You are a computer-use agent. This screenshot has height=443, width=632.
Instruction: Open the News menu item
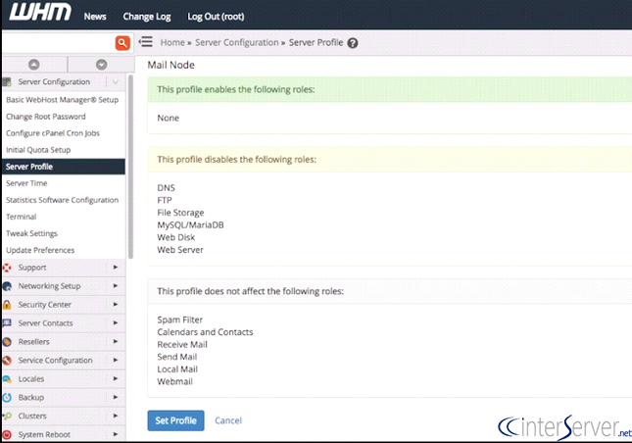coord(95,17)
